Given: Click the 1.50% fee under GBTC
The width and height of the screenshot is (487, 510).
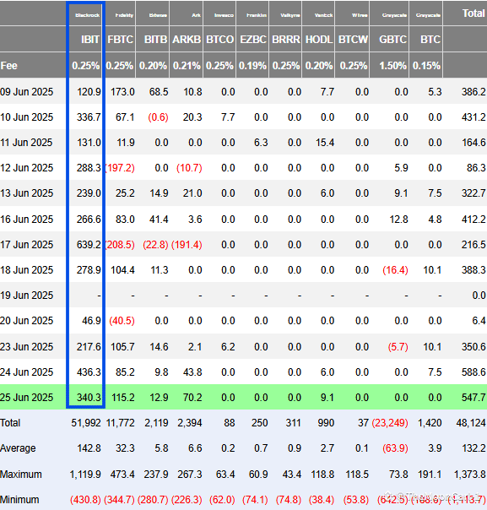Looking at the screenshot, I should [x=392, y=66].
